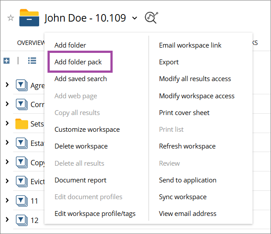Choose View email address

coord(188,214)
